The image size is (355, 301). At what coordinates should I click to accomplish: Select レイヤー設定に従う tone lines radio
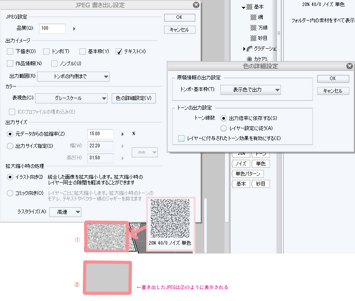click(x=224, y=128)
